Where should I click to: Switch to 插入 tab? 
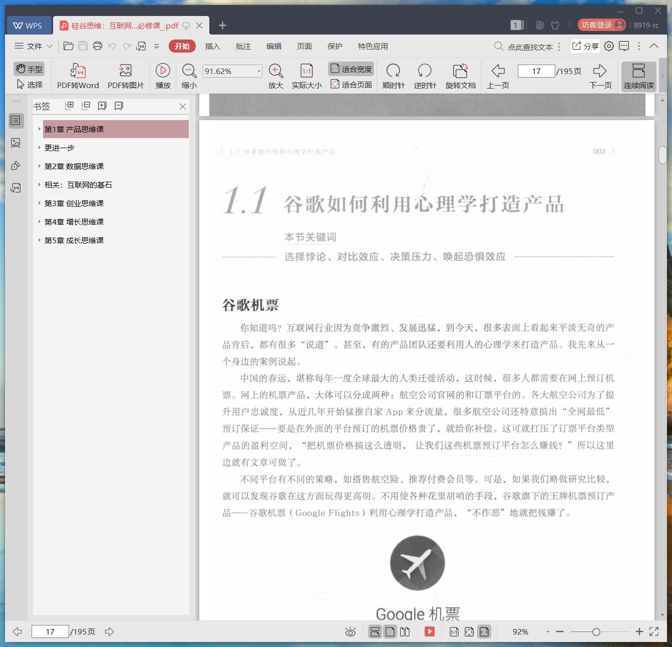[x=212, y=46]
